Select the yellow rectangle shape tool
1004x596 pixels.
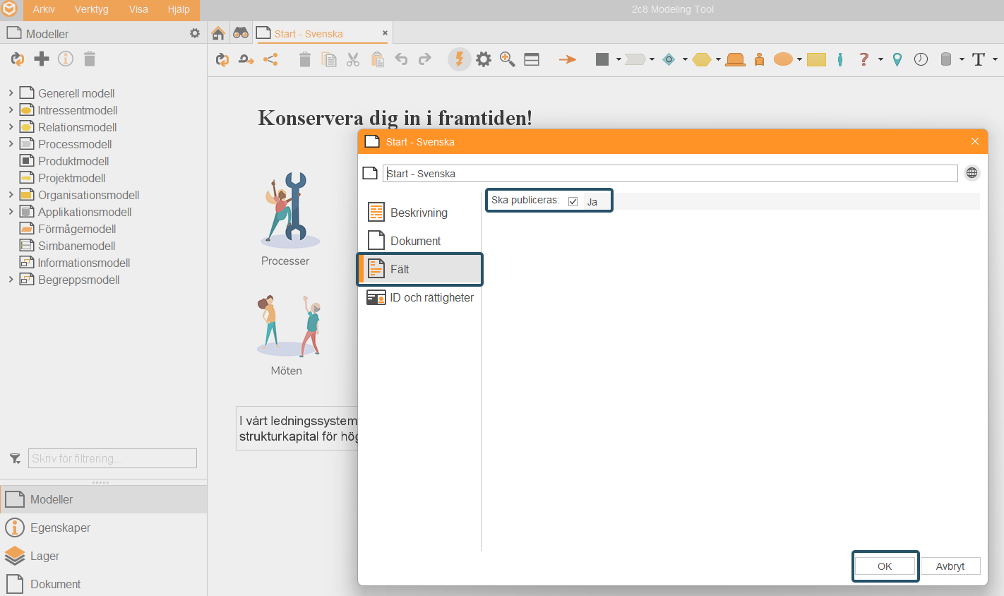click(x=817, y=60)
